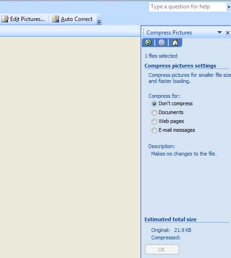Screen dimensions: 231x258
Task: Click the Edit Pictures... text label
Action: [x=27, y=19]
